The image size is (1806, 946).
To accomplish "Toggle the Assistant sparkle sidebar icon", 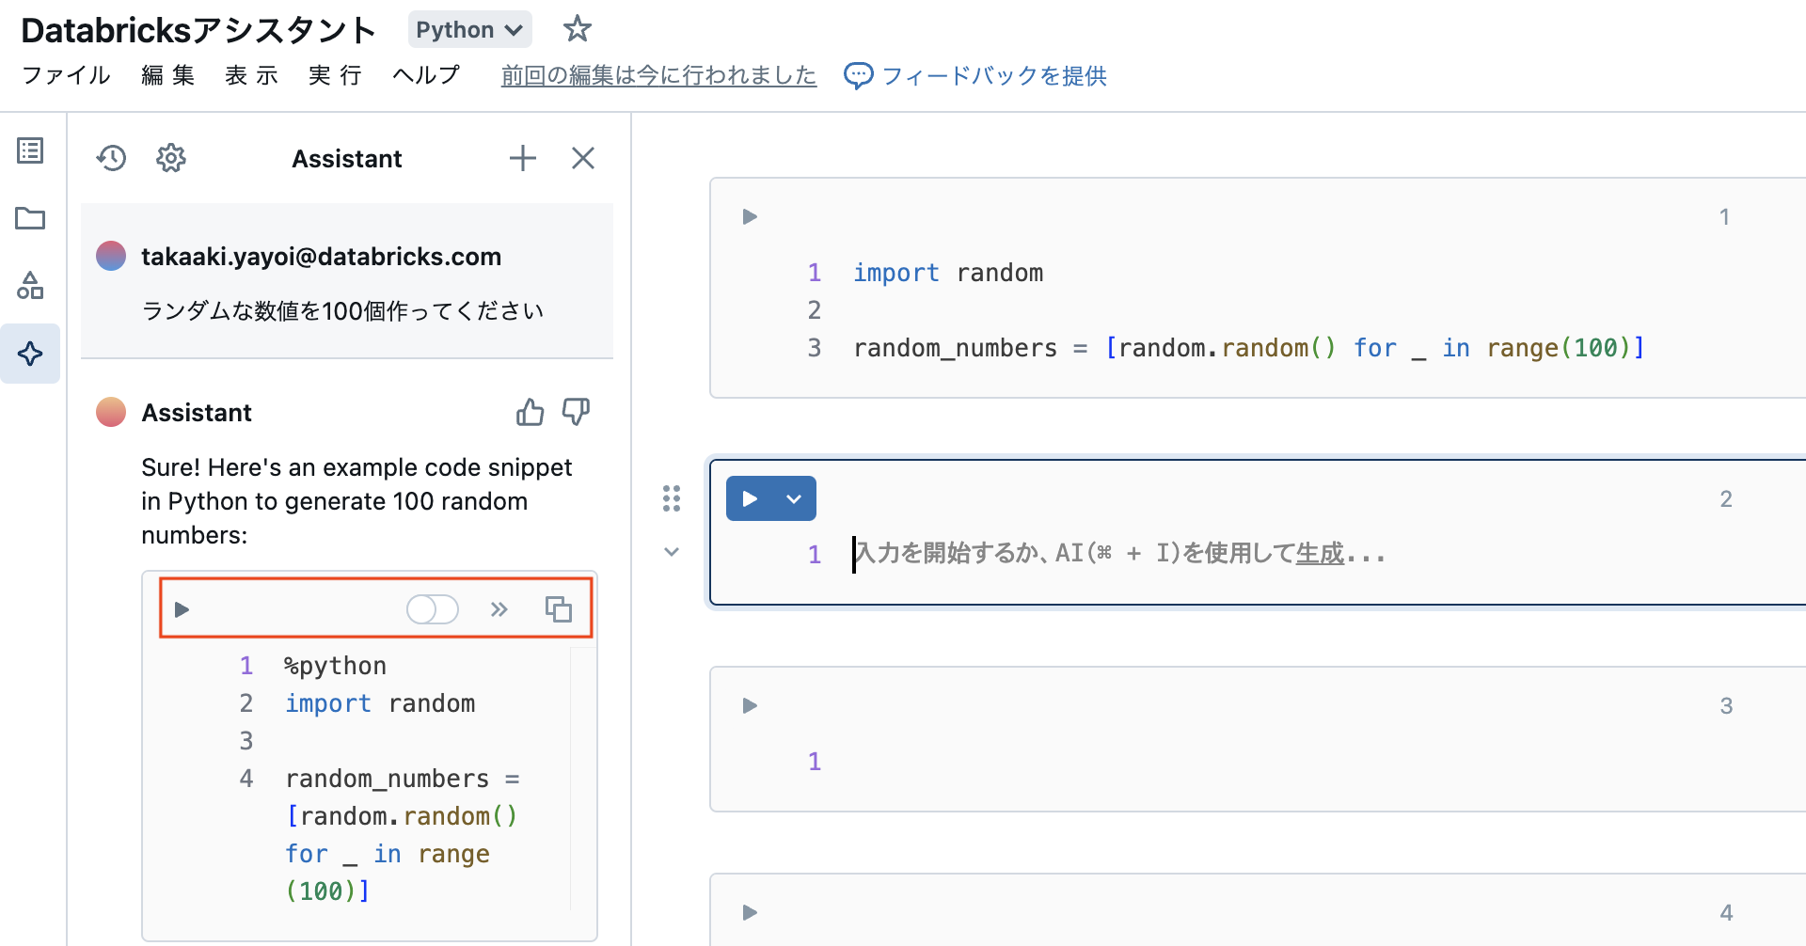I will [x=30, y=354].
